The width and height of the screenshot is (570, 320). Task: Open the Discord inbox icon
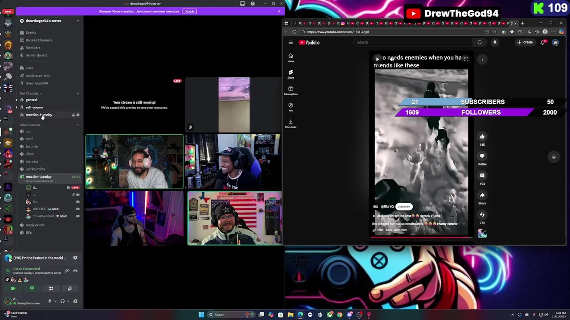click(242, 4)
